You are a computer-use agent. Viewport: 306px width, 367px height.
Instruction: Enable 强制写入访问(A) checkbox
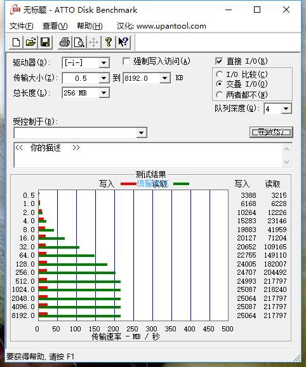pyautogui.click(x=126, y=62)
